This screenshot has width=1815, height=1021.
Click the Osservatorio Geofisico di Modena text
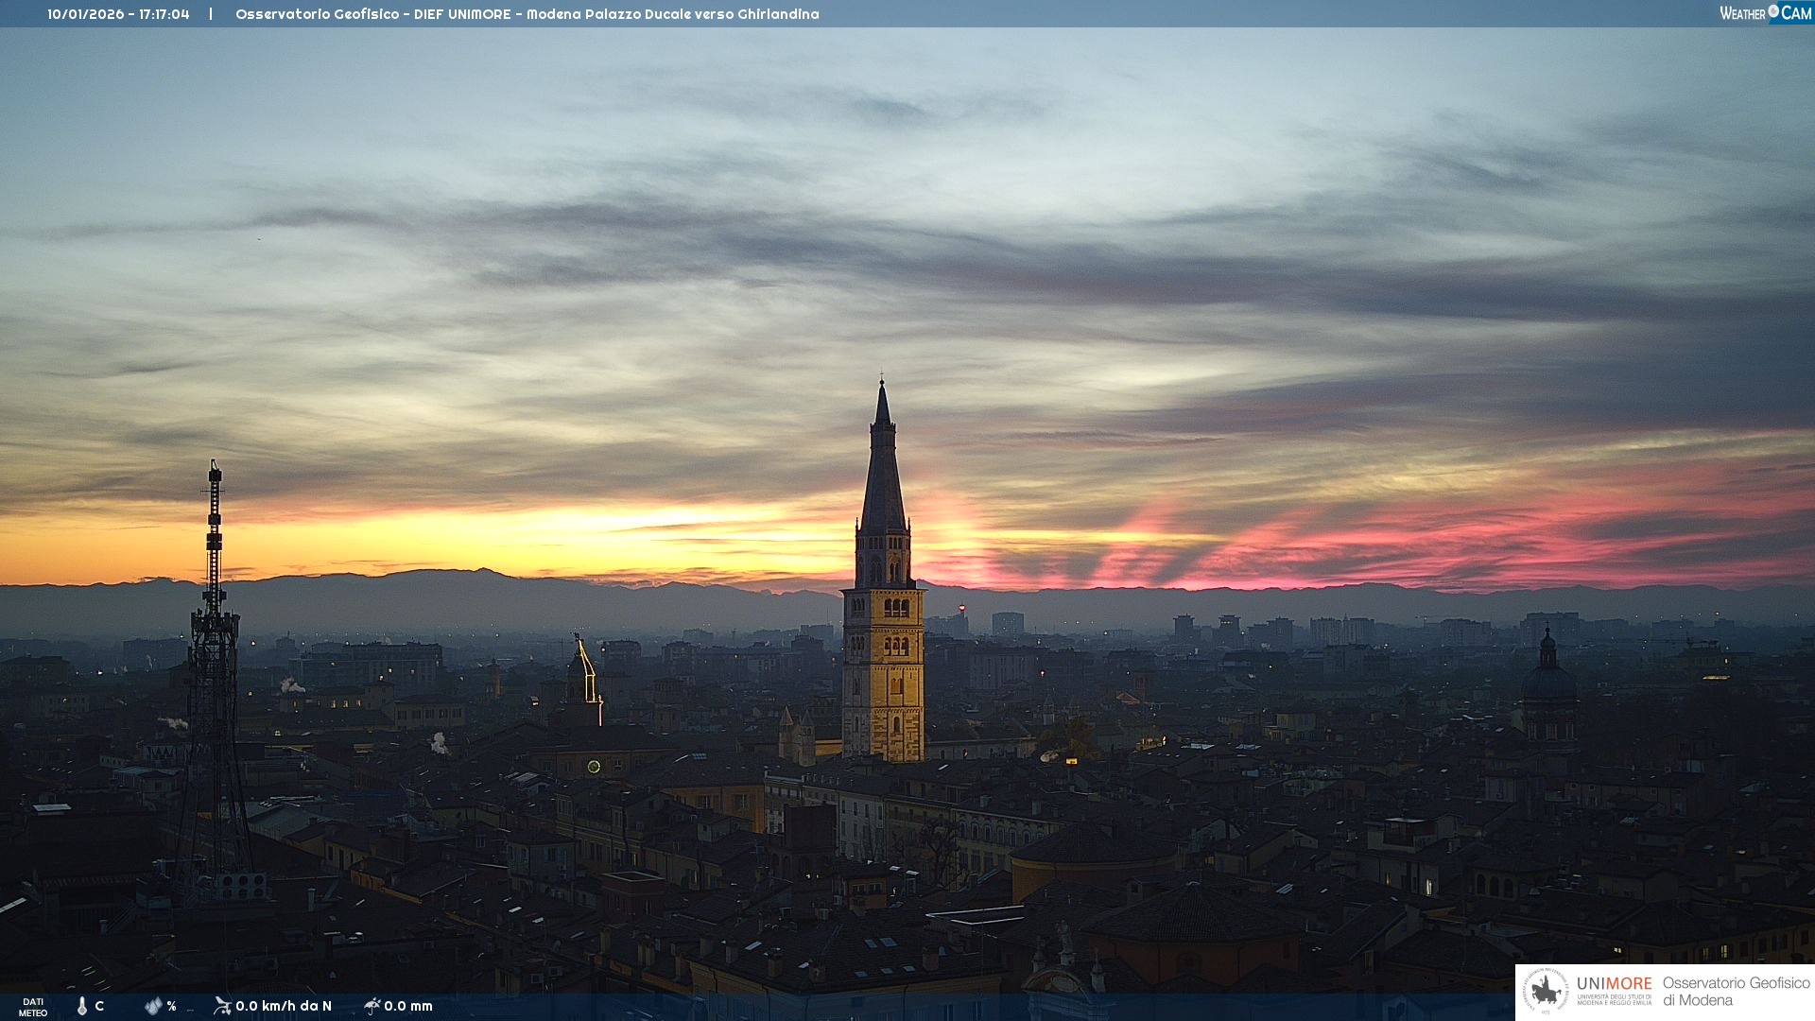[1735, 991]
